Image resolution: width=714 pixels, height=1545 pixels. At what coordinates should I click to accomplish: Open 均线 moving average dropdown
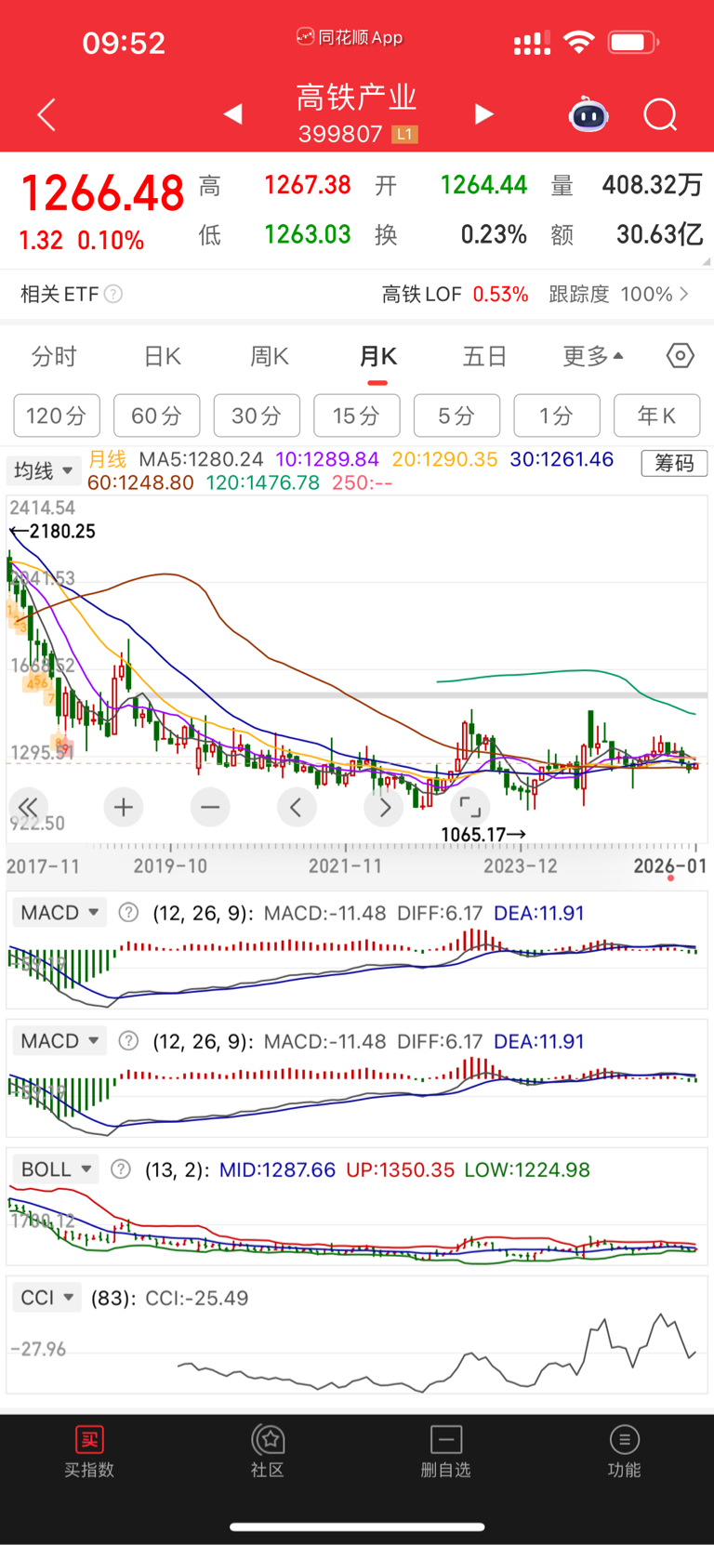(43, 471)
